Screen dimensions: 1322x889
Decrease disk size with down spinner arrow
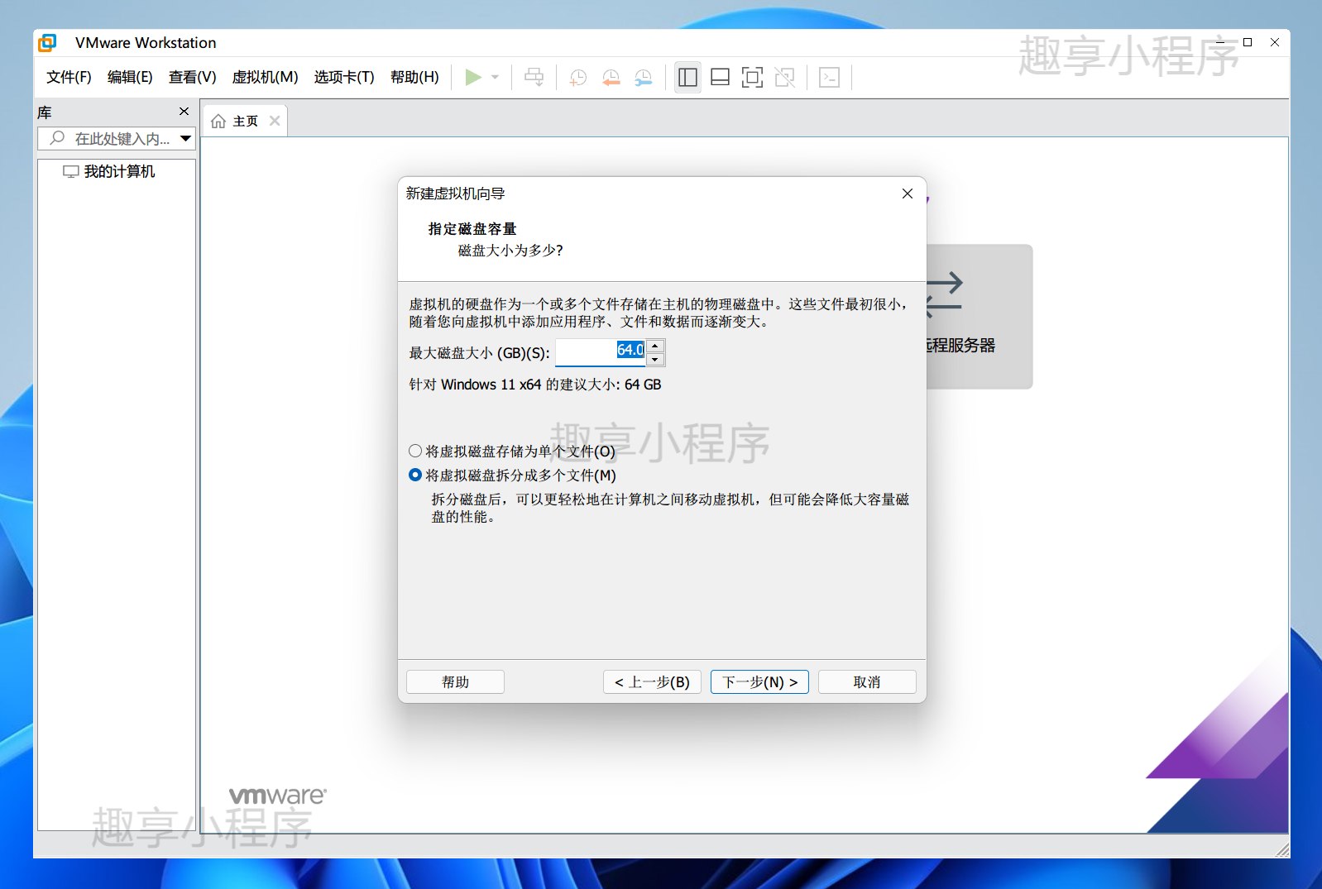[655, 360]
